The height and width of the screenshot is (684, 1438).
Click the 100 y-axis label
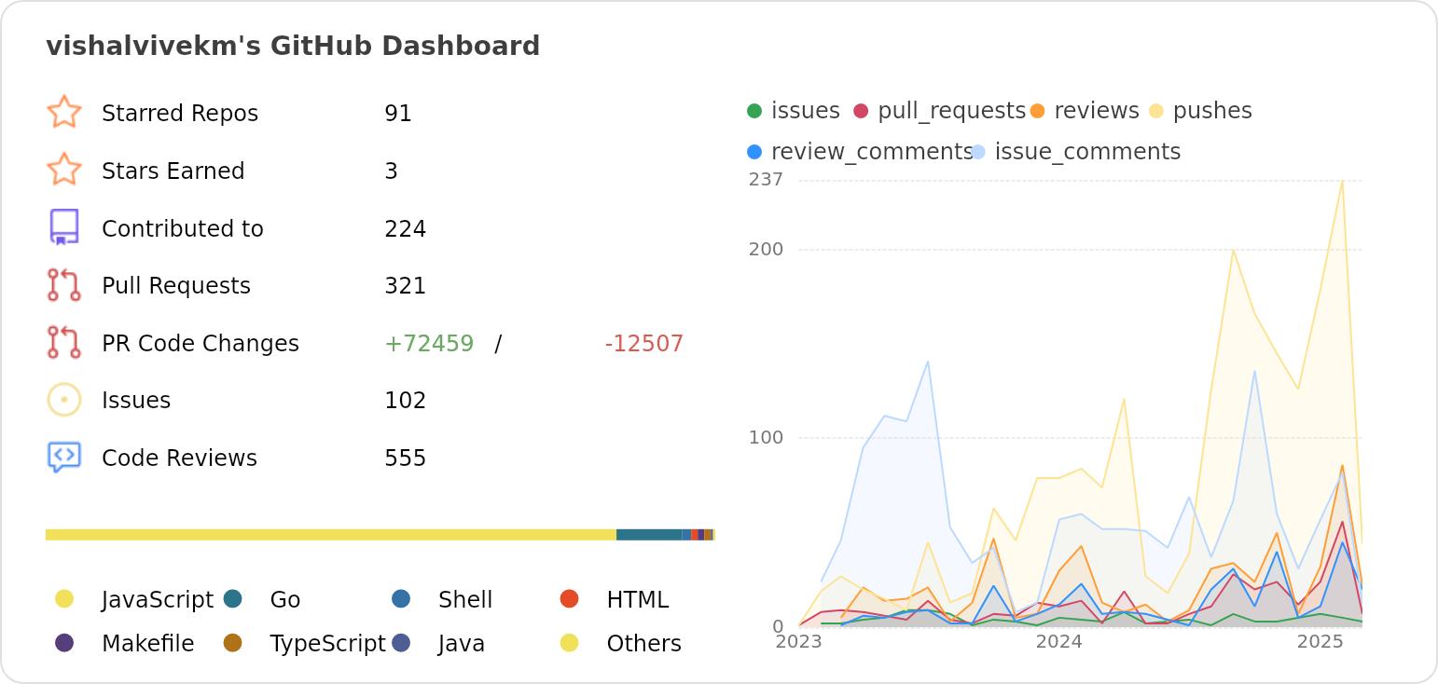767,438
